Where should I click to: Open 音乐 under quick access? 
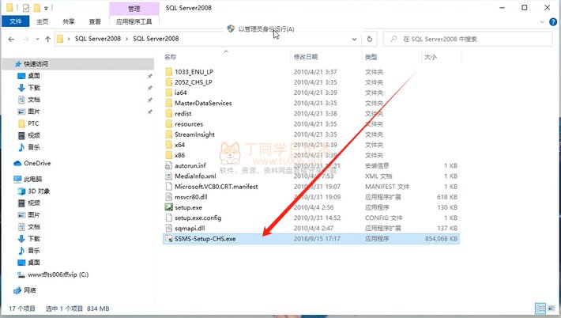(34, 147)
